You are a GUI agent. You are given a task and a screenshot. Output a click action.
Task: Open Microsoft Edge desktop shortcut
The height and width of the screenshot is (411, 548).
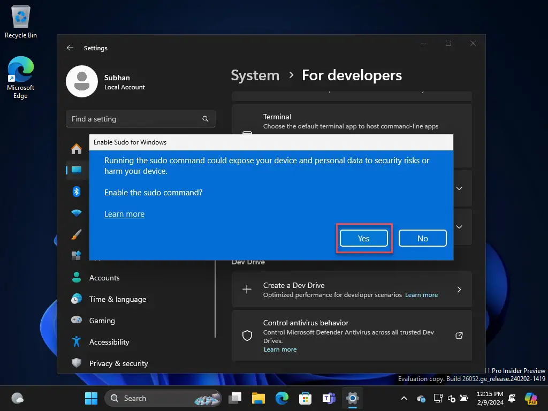21,78
